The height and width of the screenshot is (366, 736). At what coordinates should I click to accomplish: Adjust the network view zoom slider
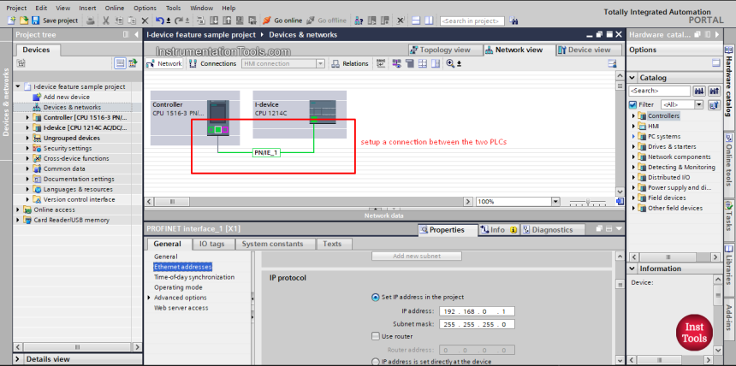[588, 202]
